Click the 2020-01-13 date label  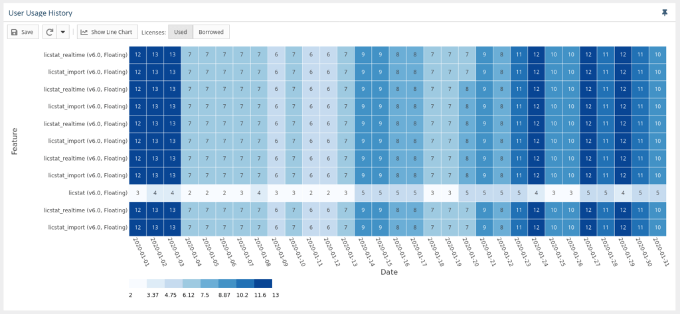pos(349,251)
